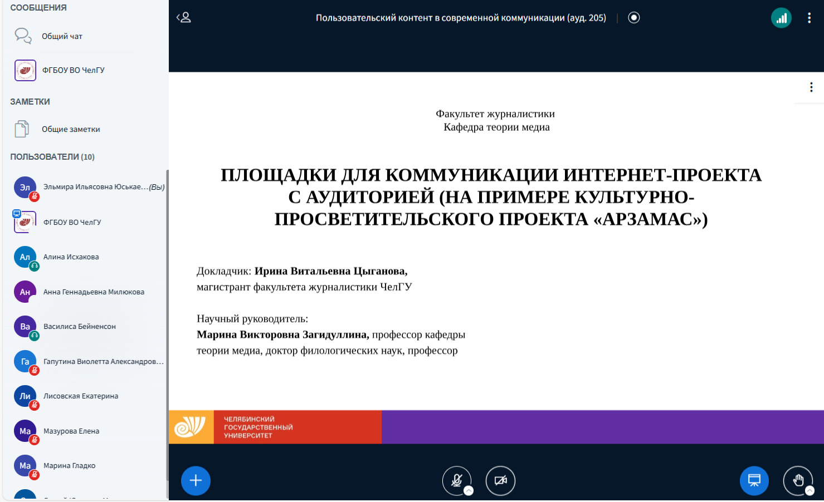Toggle the webcam sharing button

(500, 480)
